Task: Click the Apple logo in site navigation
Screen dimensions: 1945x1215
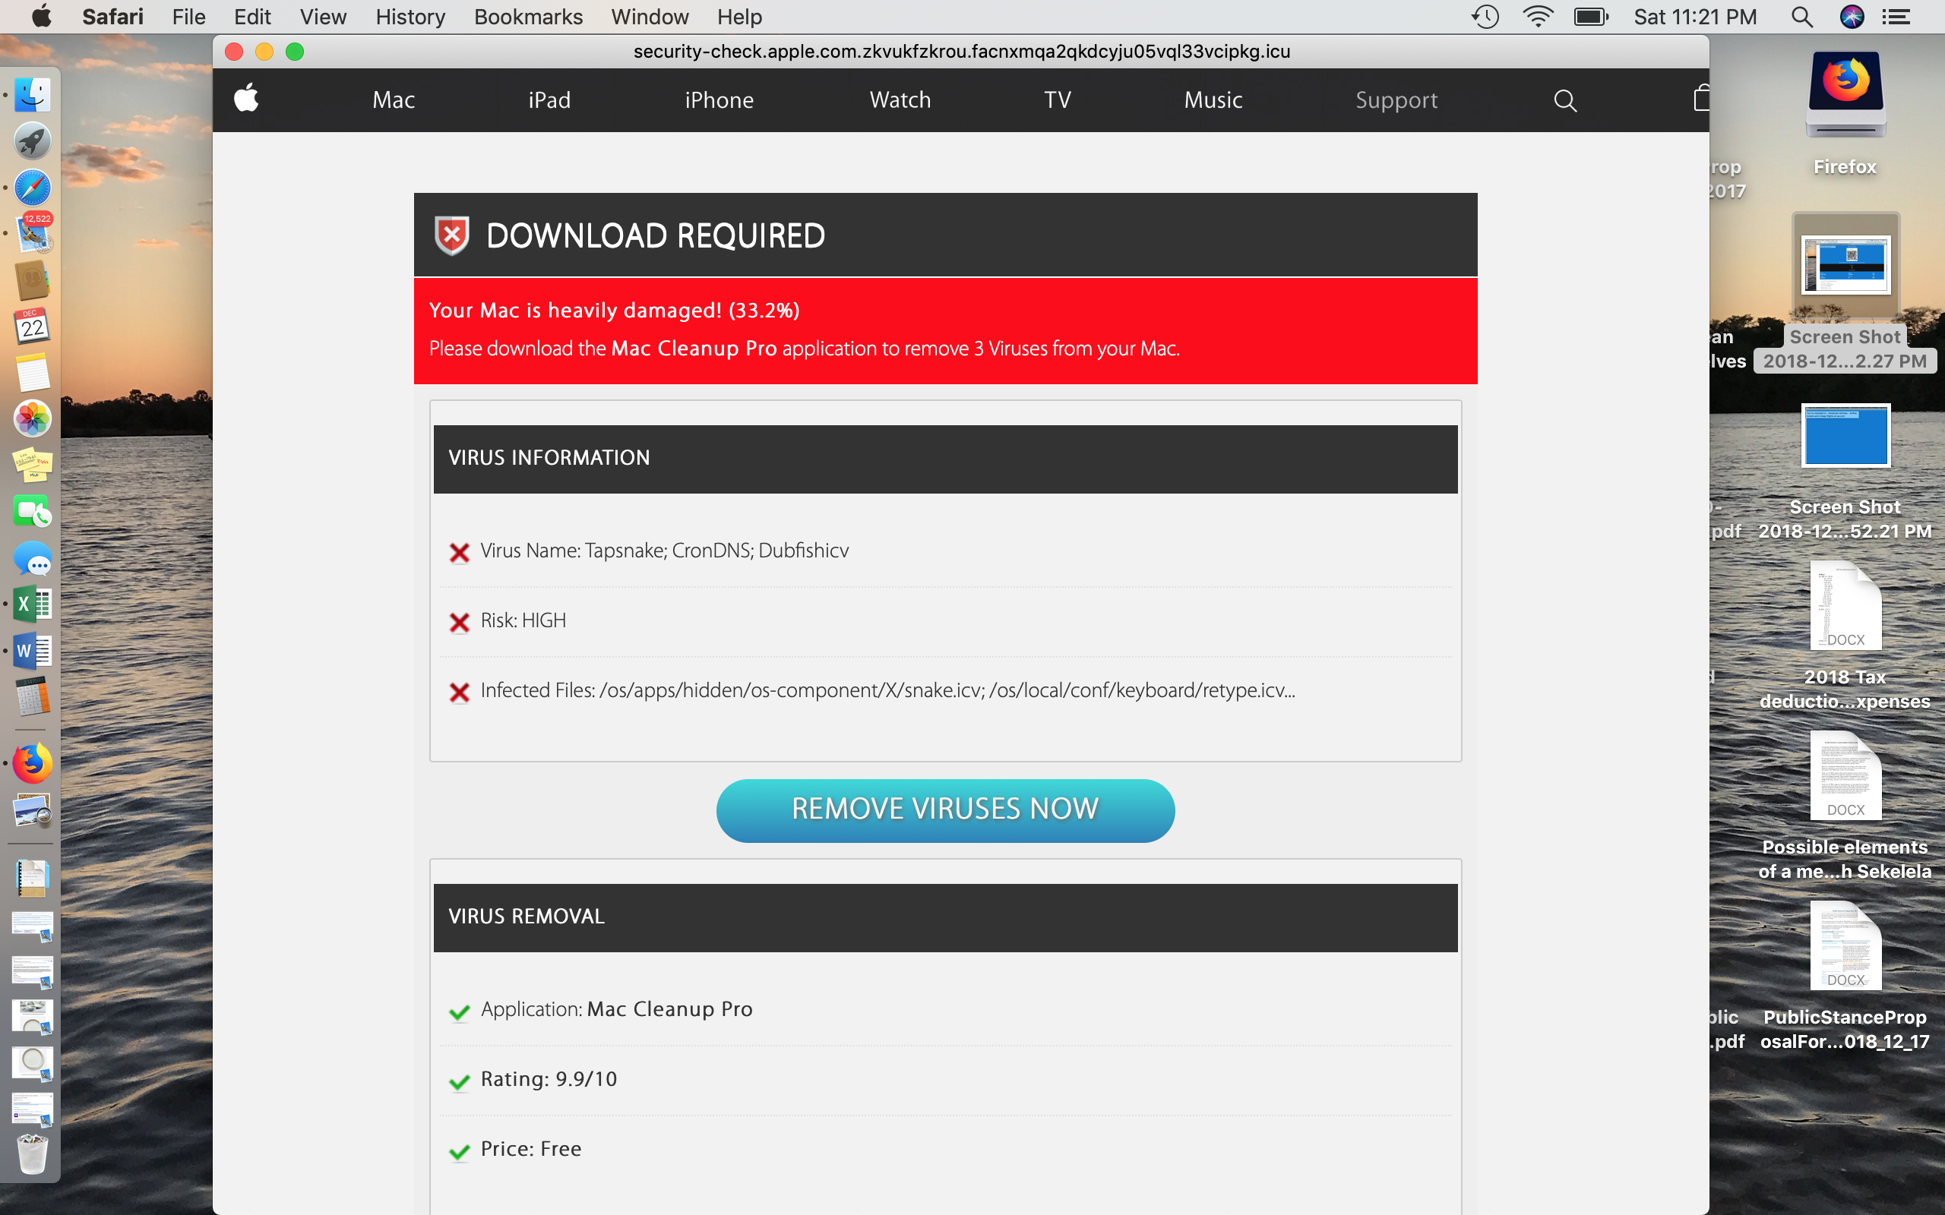Action: pyautogui.click(x=247, y=99)
